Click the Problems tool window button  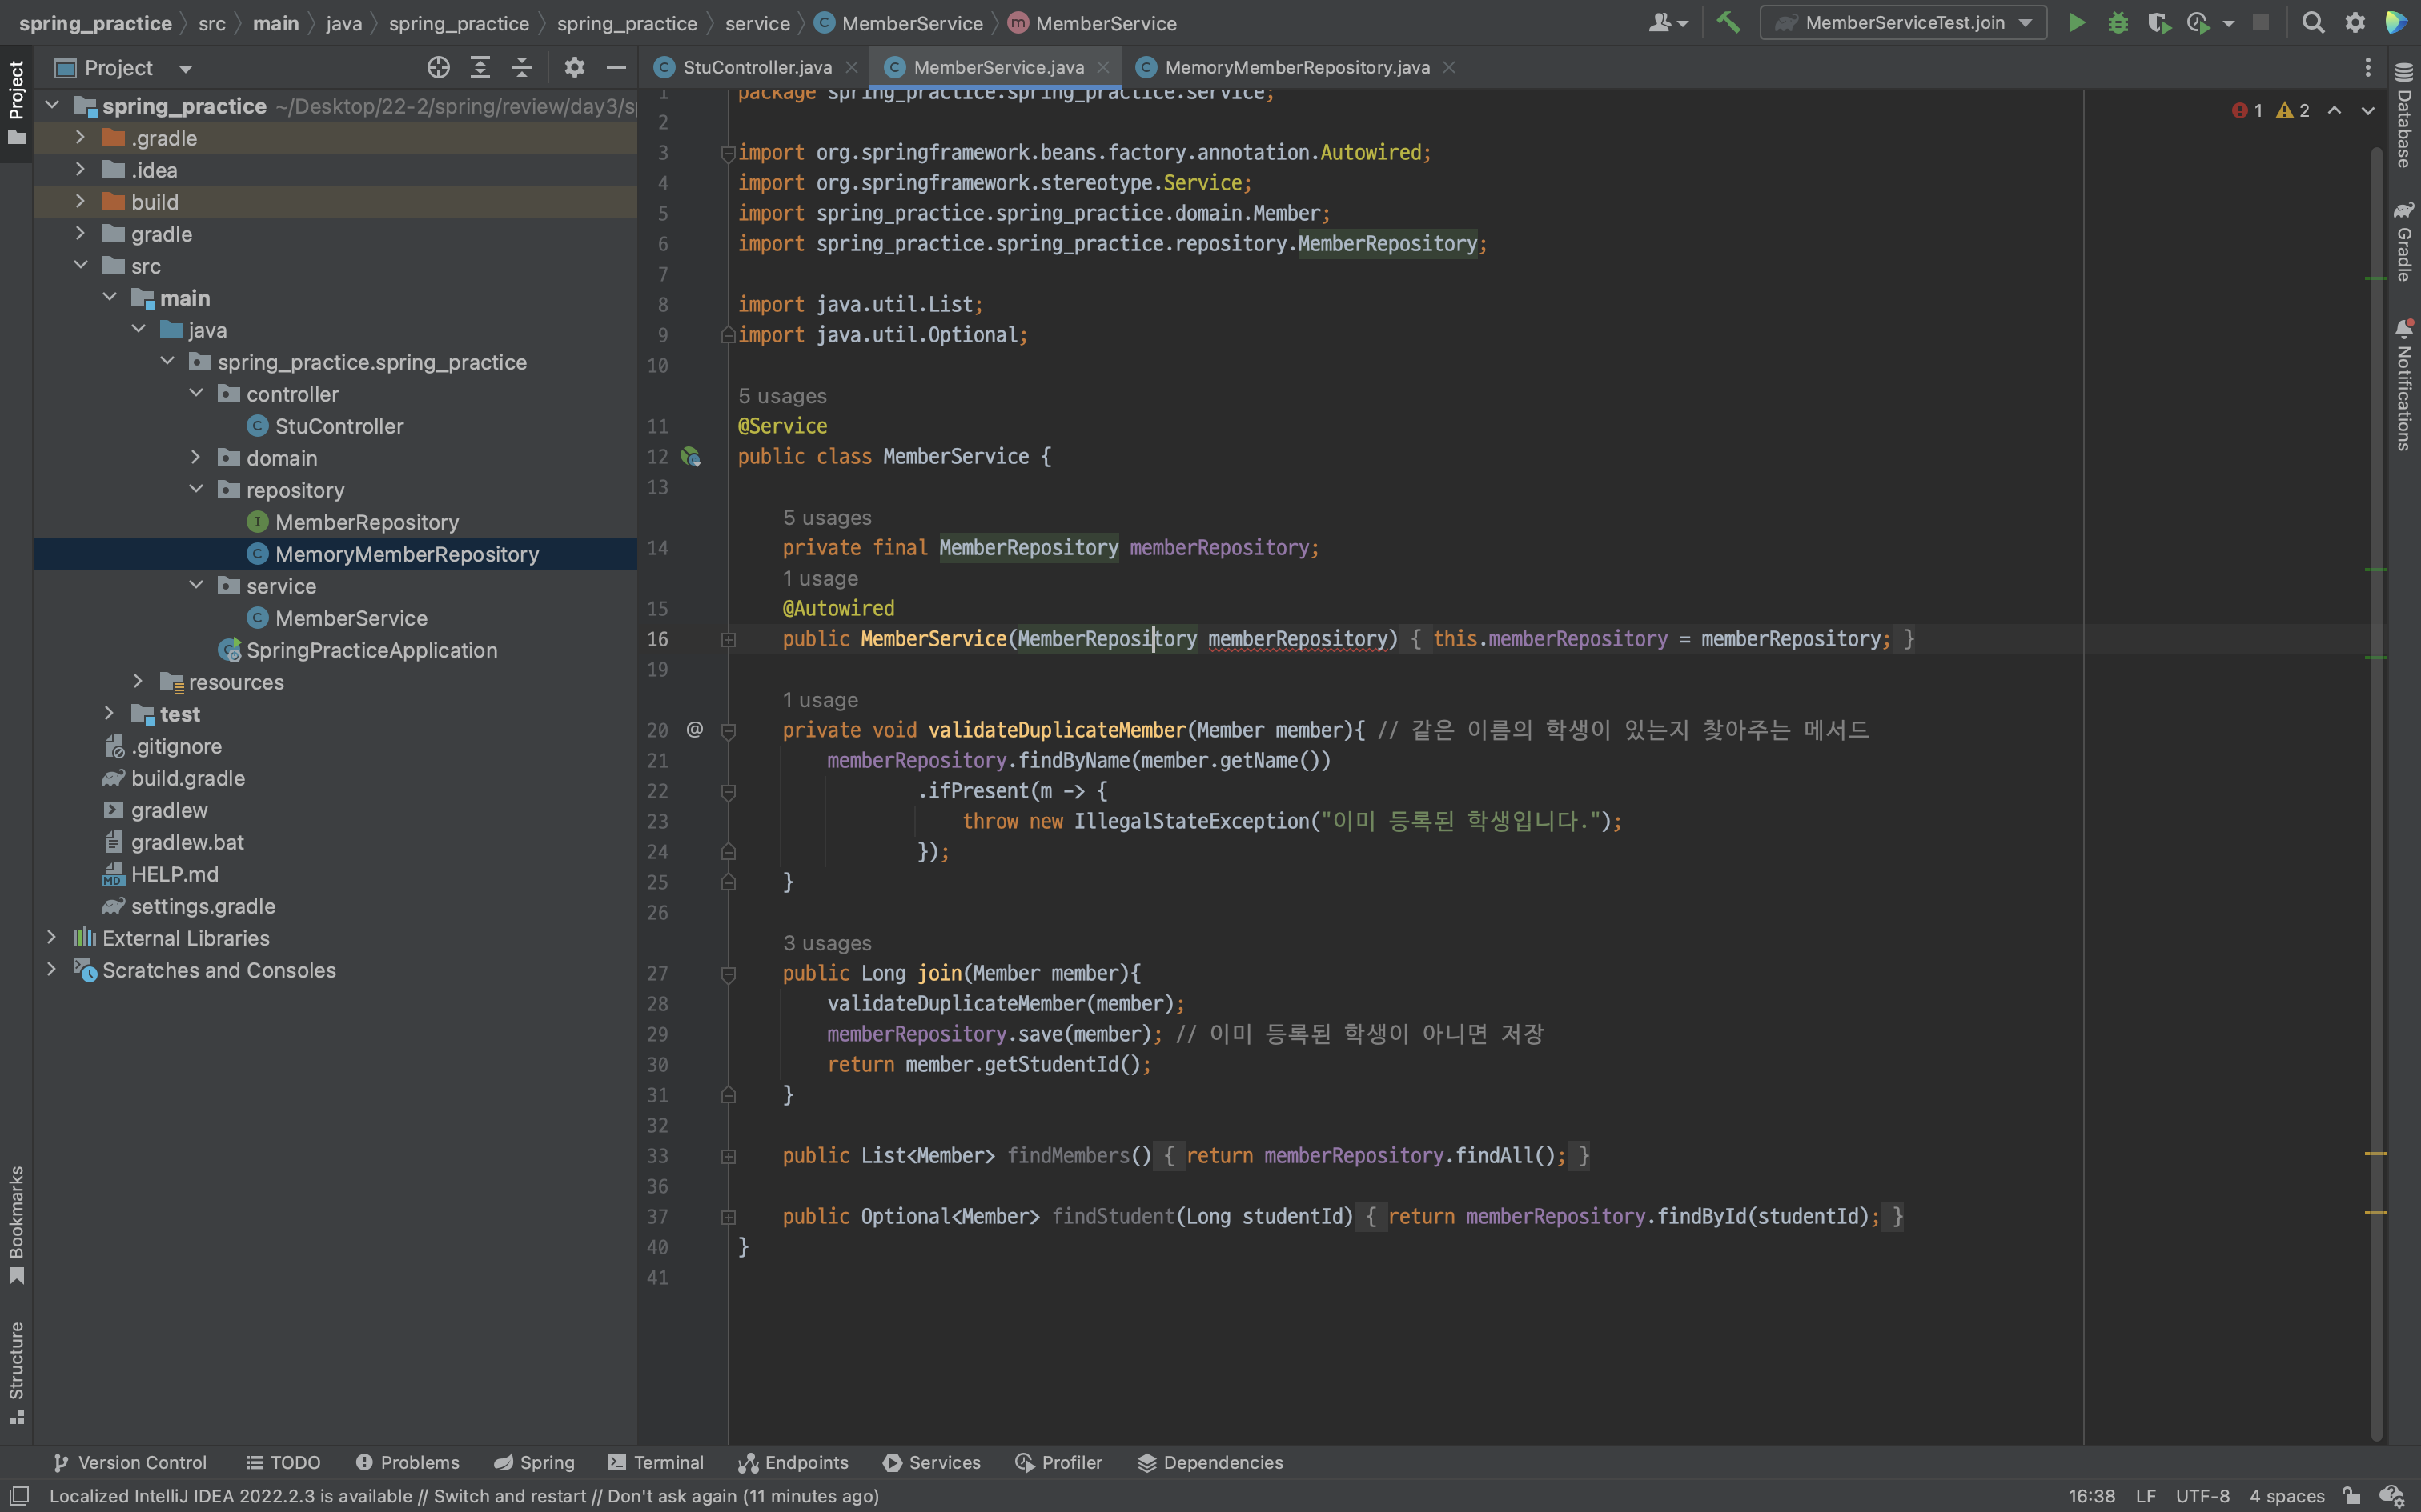point(408,1462)
